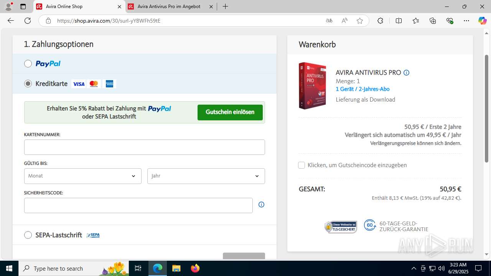Viewport: 491px width, 276px height.
Task: Click the 'Menge: 1' text
Action: [348, 81]
